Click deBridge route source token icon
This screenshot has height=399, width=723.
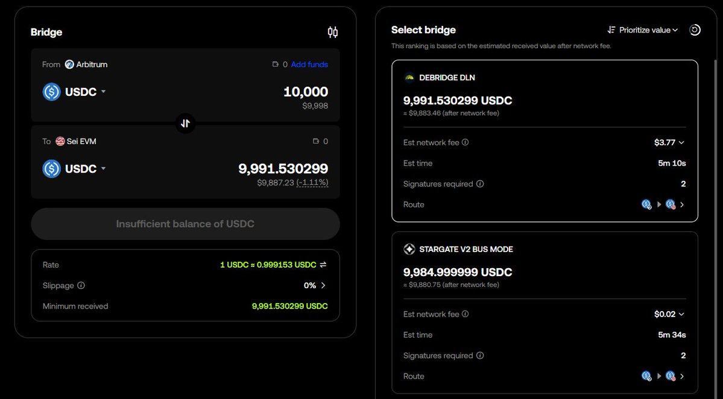click(x=646, y=204)
